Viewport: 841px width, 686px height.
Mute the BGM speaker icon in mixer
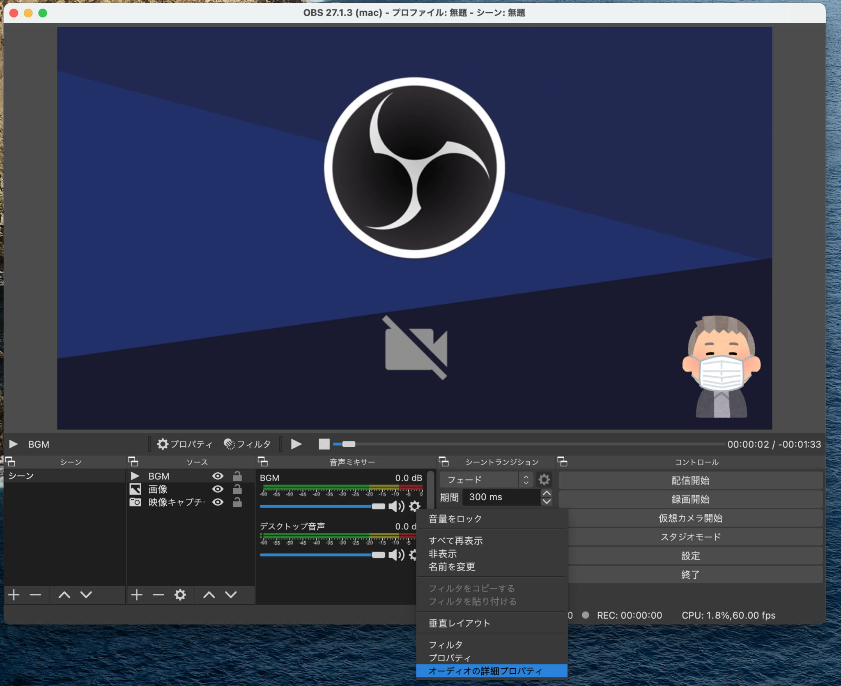click(396, 506)
